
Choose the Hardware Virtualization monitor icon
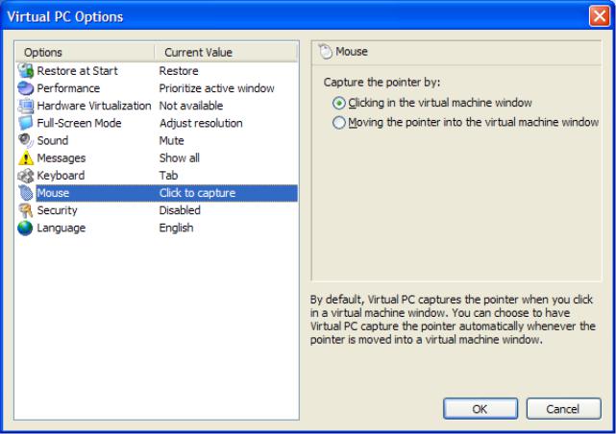point(26,106)
